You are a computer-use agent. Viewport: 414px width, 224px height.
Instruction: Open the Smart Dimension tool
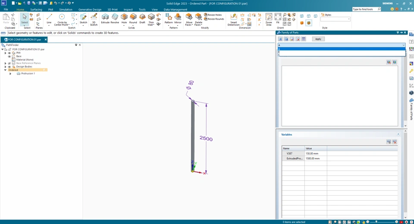(233, 20)
